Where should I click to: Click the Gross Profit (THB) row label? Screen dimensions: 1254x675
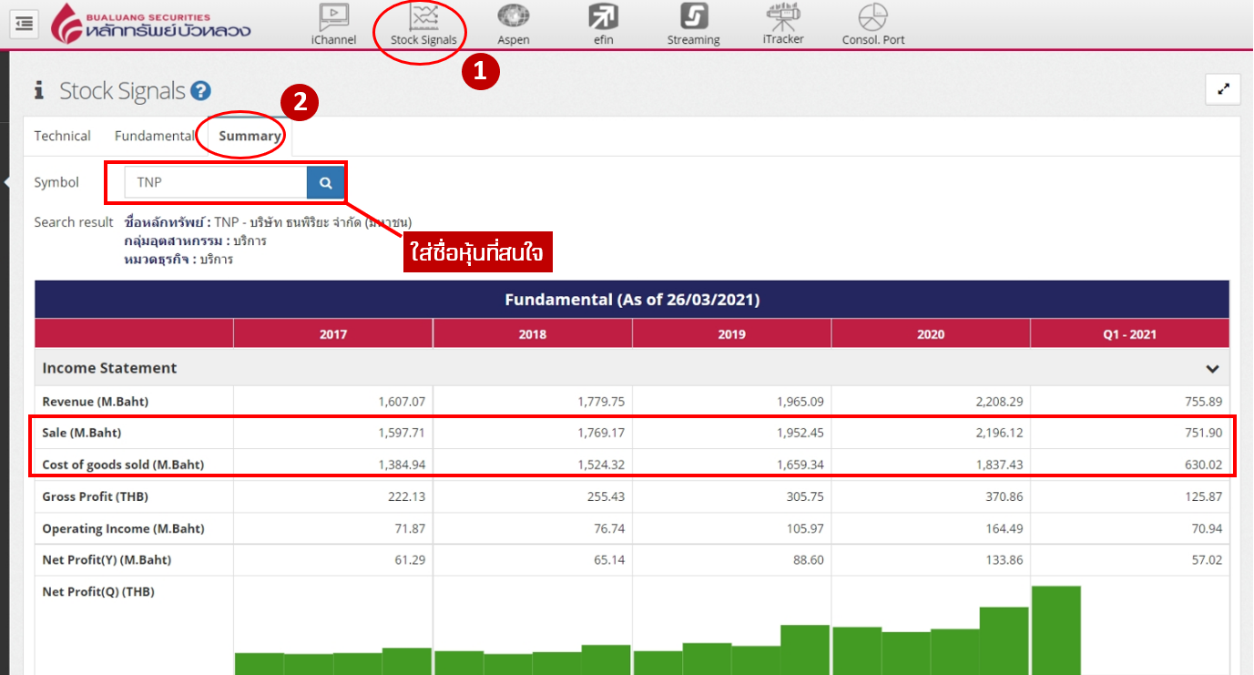(96, 496)
